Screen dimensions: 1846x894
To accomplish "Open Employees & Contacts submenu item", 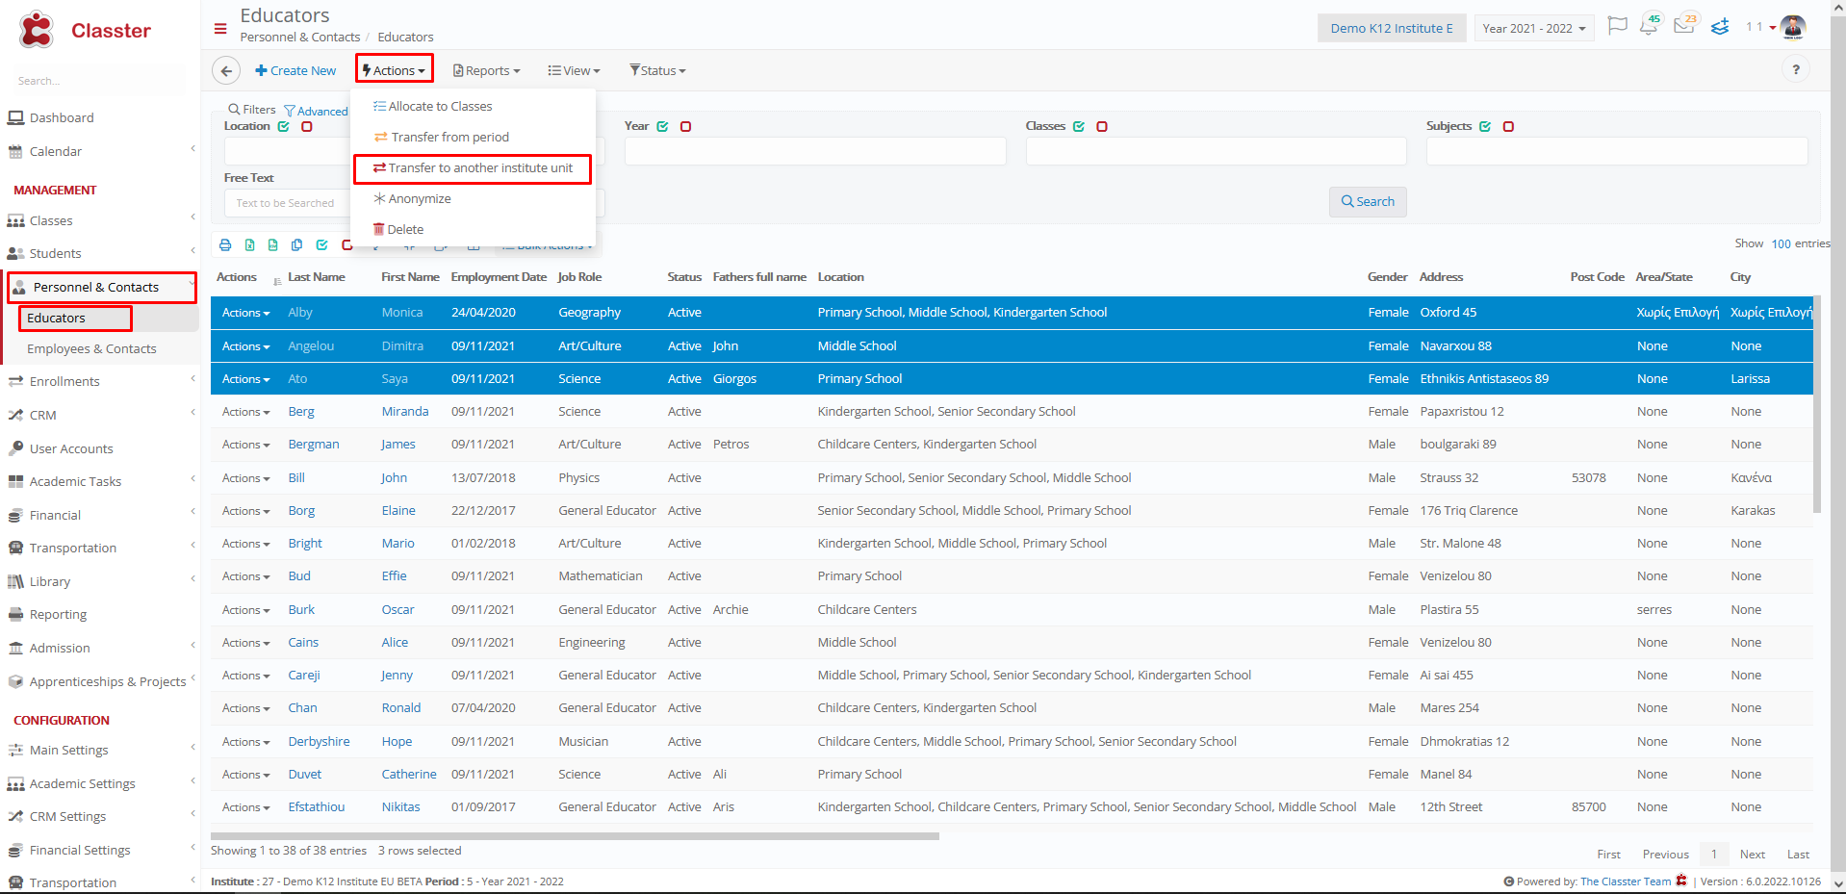I will [x=91, y=348].
